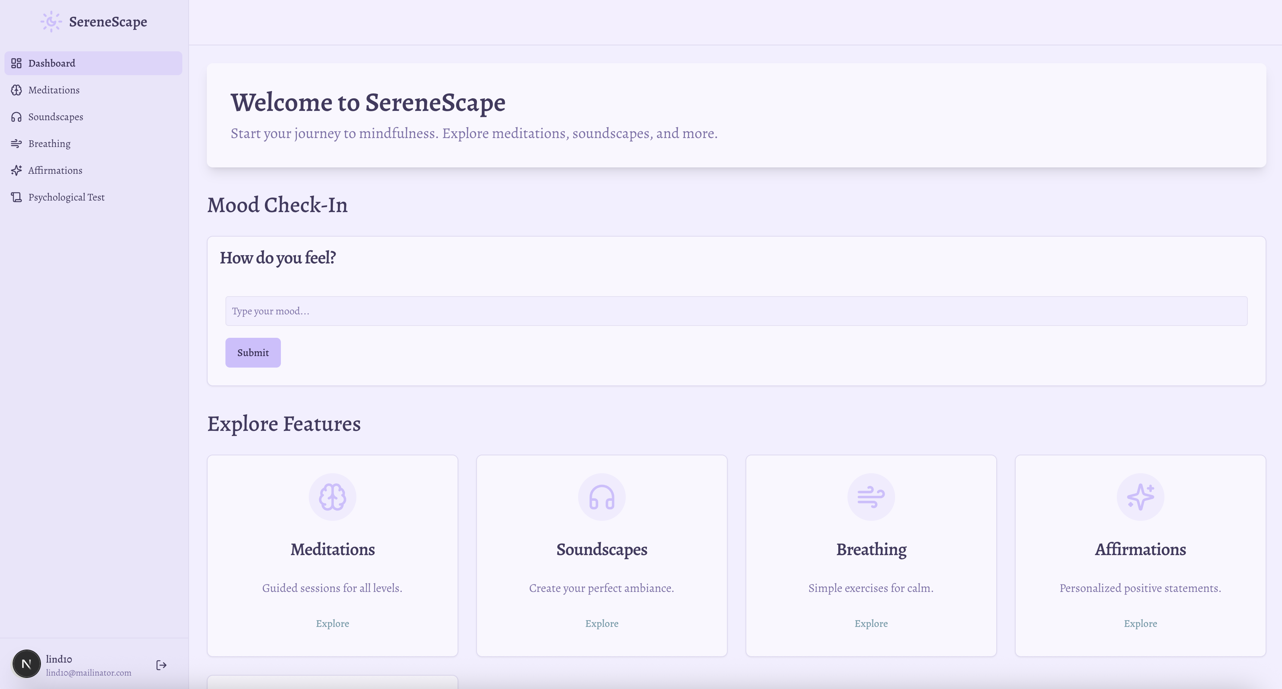Image resolution: width=1282 pixels, height=689 pixels.
Task: Click Explore under Breathing card
Action: pyautogui.click(x=871, y=623)
